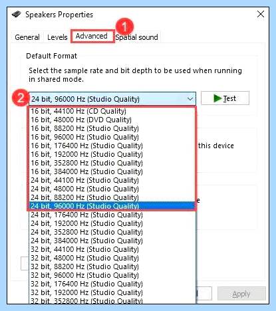The image size is (276, 311).
Task: Pick 32 bit, 192000 Hz format
Action: [112, 292]
